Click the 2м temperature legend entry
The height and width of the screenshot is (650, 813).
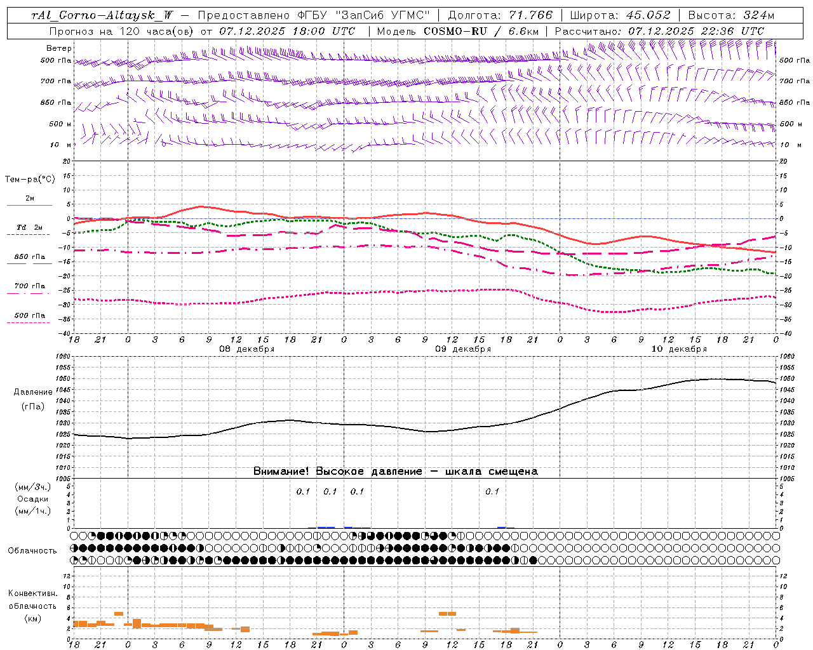(30, 198)
